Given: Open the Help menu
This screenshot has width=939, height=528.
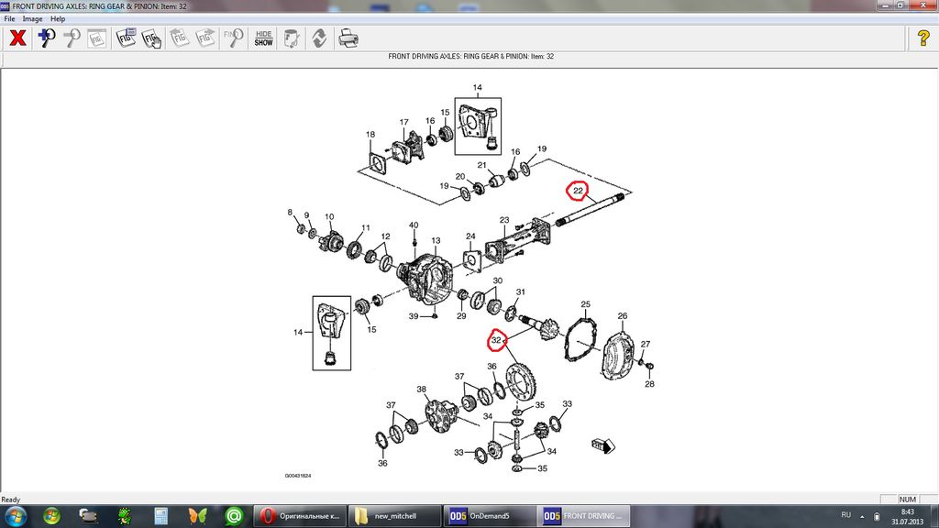Looking at the screenshot, I should [58, 18].
